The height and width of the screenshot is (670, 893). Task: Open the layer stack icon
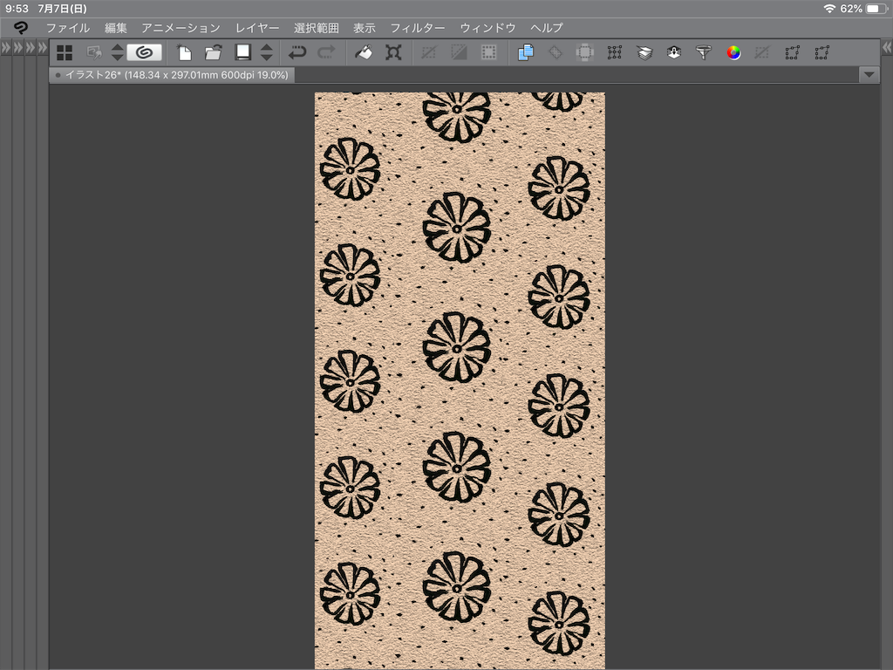click(x=644, y=52)
